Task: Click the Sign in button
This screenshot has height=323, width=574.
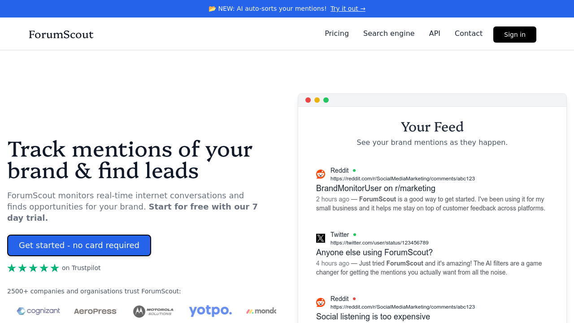Action: pyautogui.click(x=514, y=34)
